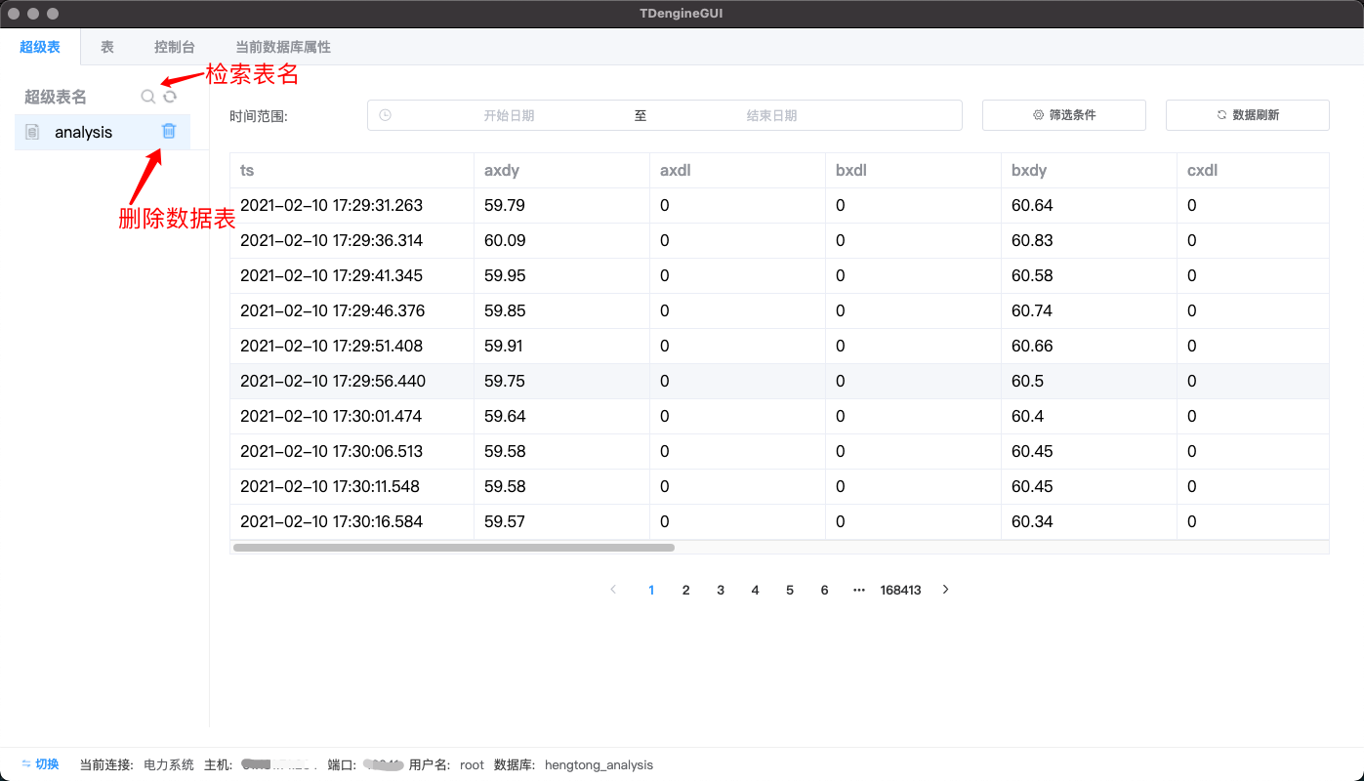This screenshot has height=781, width=1364.
Task: Click the clock icon in date range field
Action: (x=386, y=115)
